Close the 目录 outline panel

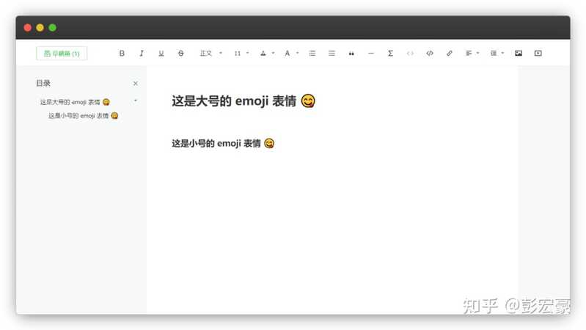click(x=135, y=84)
